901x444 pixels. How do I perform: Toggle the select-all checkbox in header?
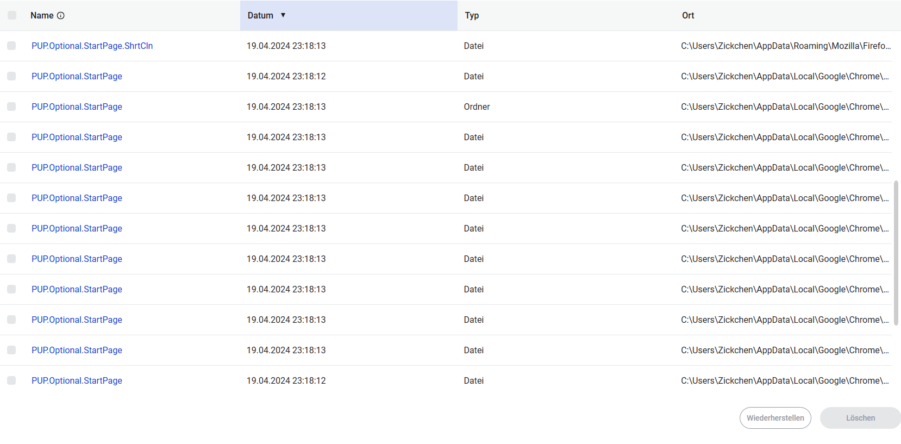(12, 15)
